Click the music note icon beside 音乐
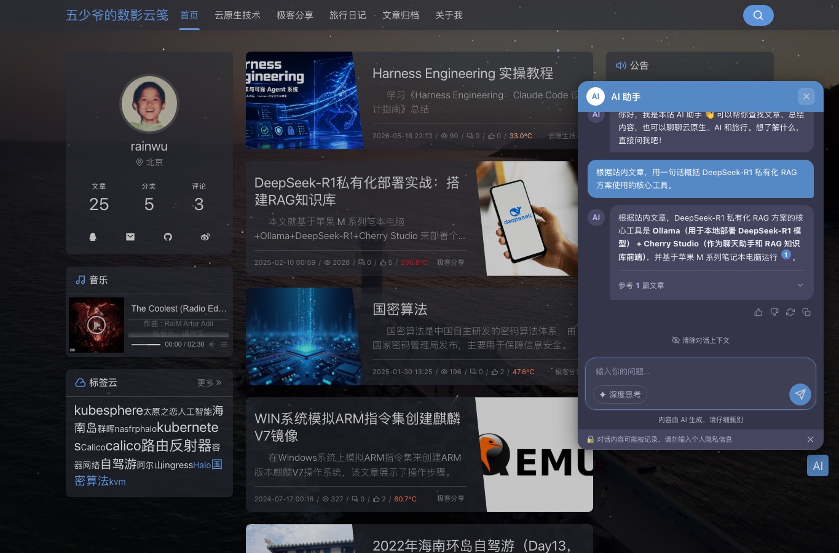Image resolution: width=839 pixels, height=553 pixels. [x=81, y=280]
